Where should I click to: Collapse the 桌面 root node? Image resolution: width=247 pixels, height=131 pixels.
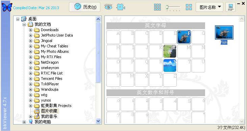(18, 19)
